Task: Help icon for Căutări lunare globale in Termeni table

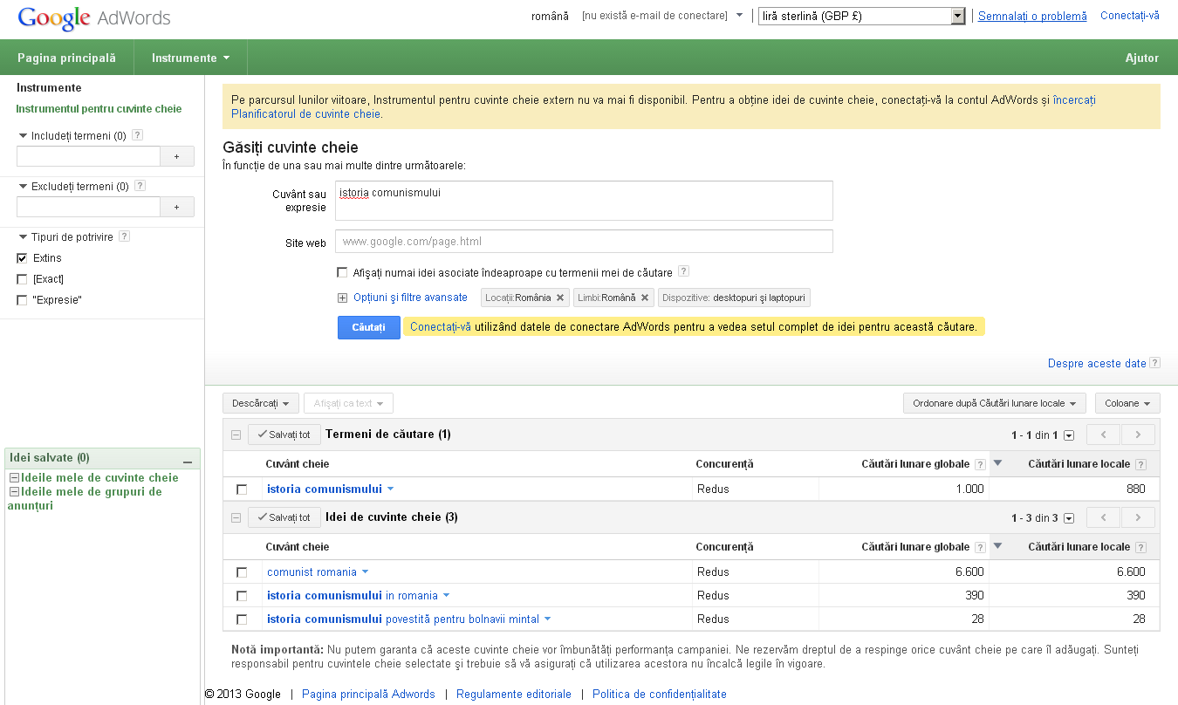Action: pos(980,464)
